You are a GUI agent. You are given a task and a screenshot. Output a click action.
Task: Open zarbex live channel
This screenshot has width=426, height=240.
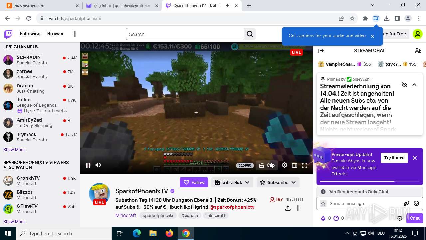(40, 74)
